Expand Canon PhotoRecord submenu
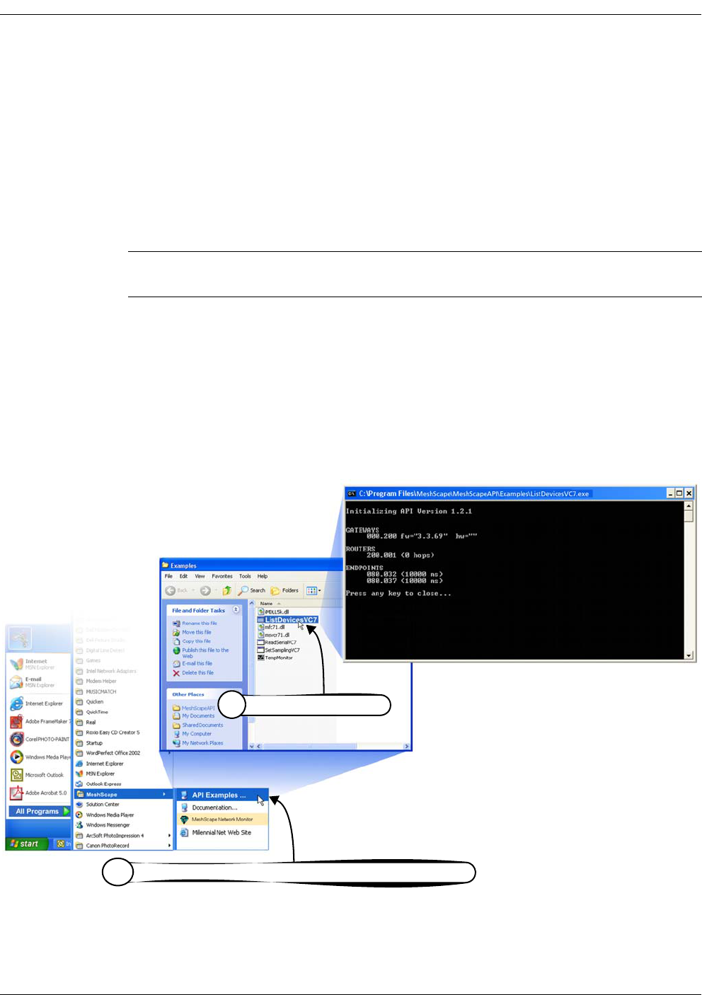 coord(123,846)
